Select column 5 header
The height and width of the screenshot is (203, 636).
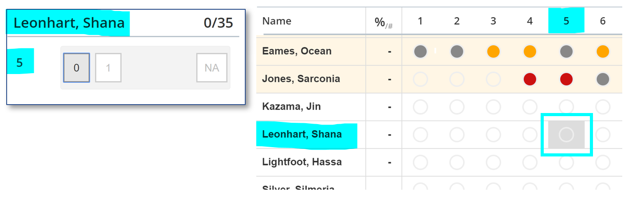pyautogui.click(x=566, y=21)
